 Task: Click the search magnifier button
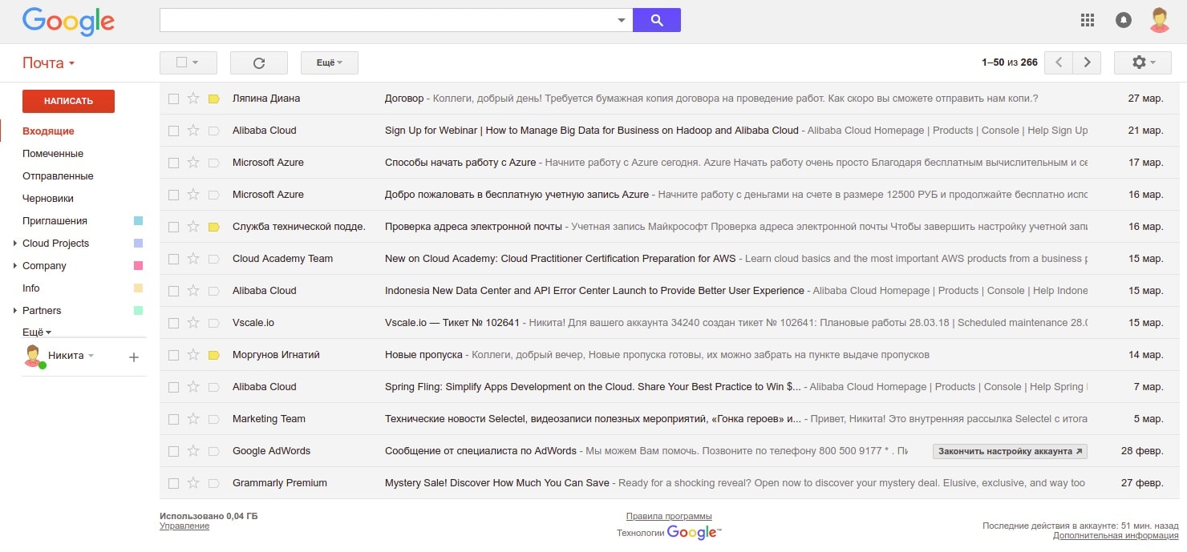pos(656,21)
